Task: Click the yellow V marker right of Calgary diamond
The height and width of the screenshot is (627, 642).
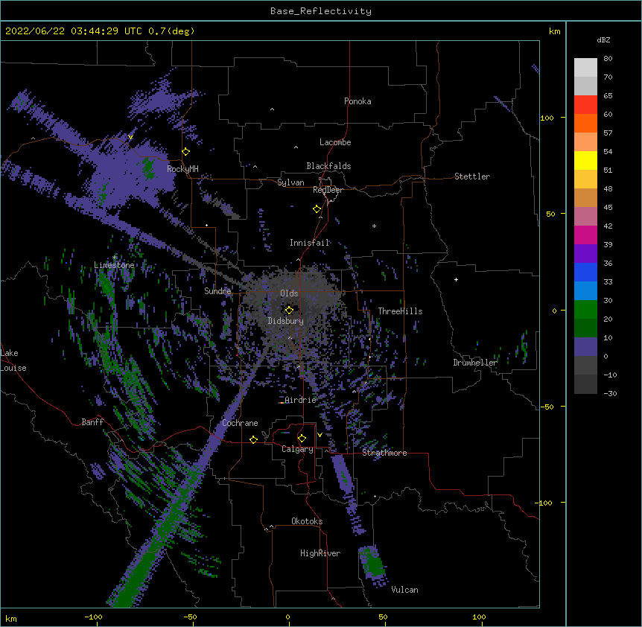Action: pyautogui.click(x=320, y=435)
